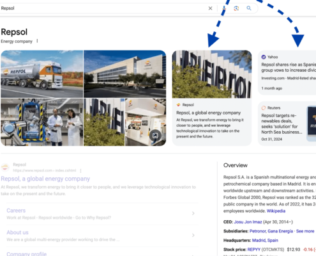Expand the Careers row chevron
The width and height of the screenshot is (316, 256).
193,213
